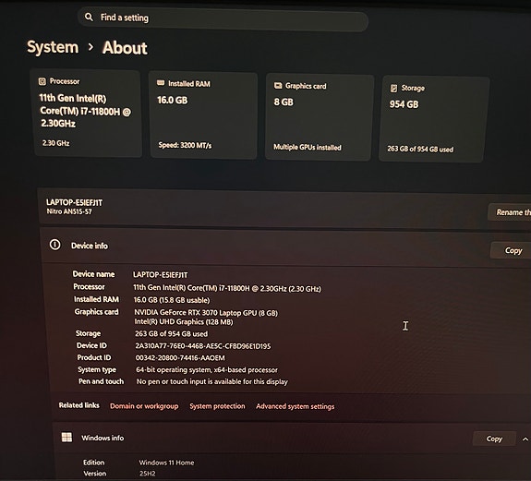Viewport: 531px width, 481px height.
Task: Click the search magnifier icon
Action: (x=89, y=17)
